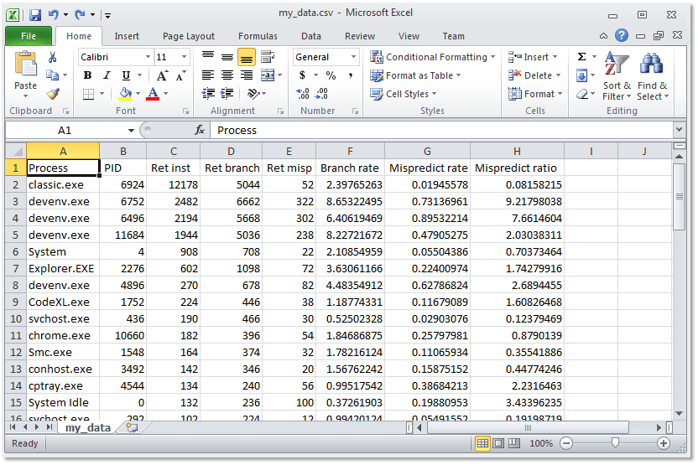Toggle Top Align for cells
The image size is (698, 465).
[207, 57]
